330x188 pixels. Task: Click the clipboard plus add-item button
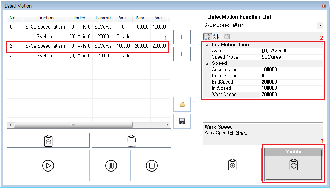232,165
